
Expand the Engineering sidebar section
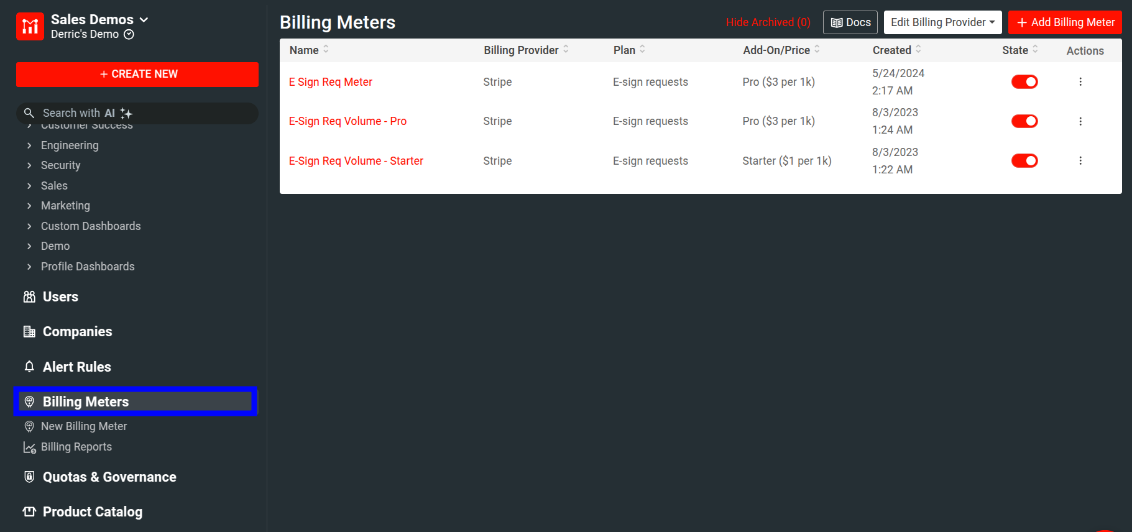tap(70, 145)
